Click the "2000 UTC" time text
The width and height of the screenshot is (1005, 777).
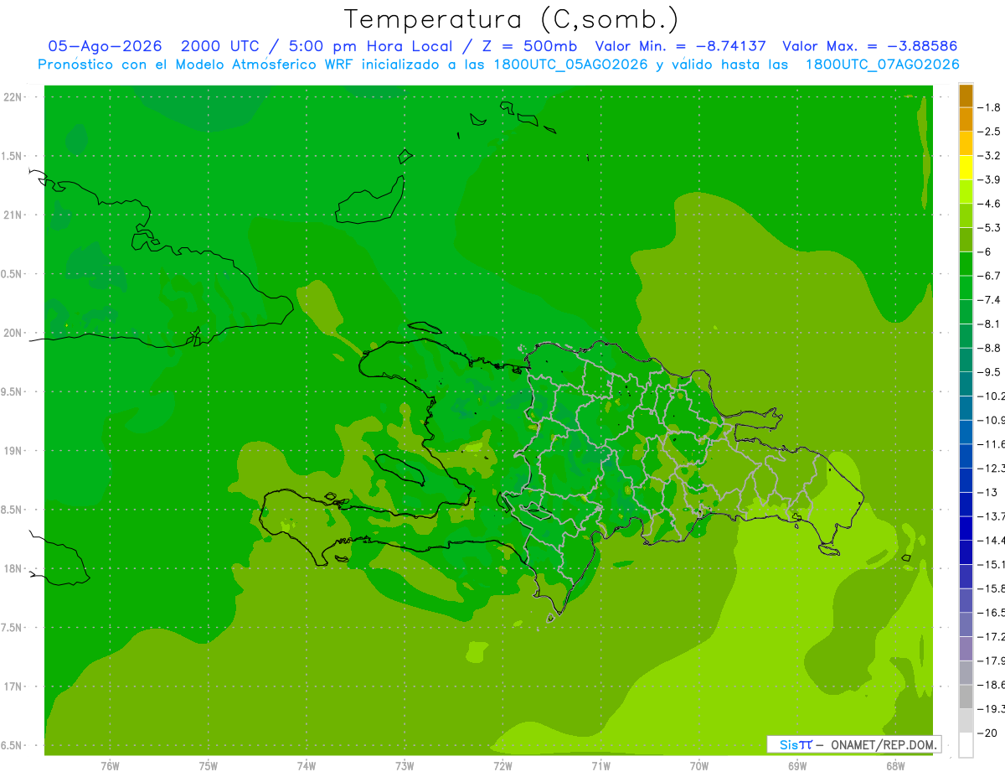click(x=221, y=47)
